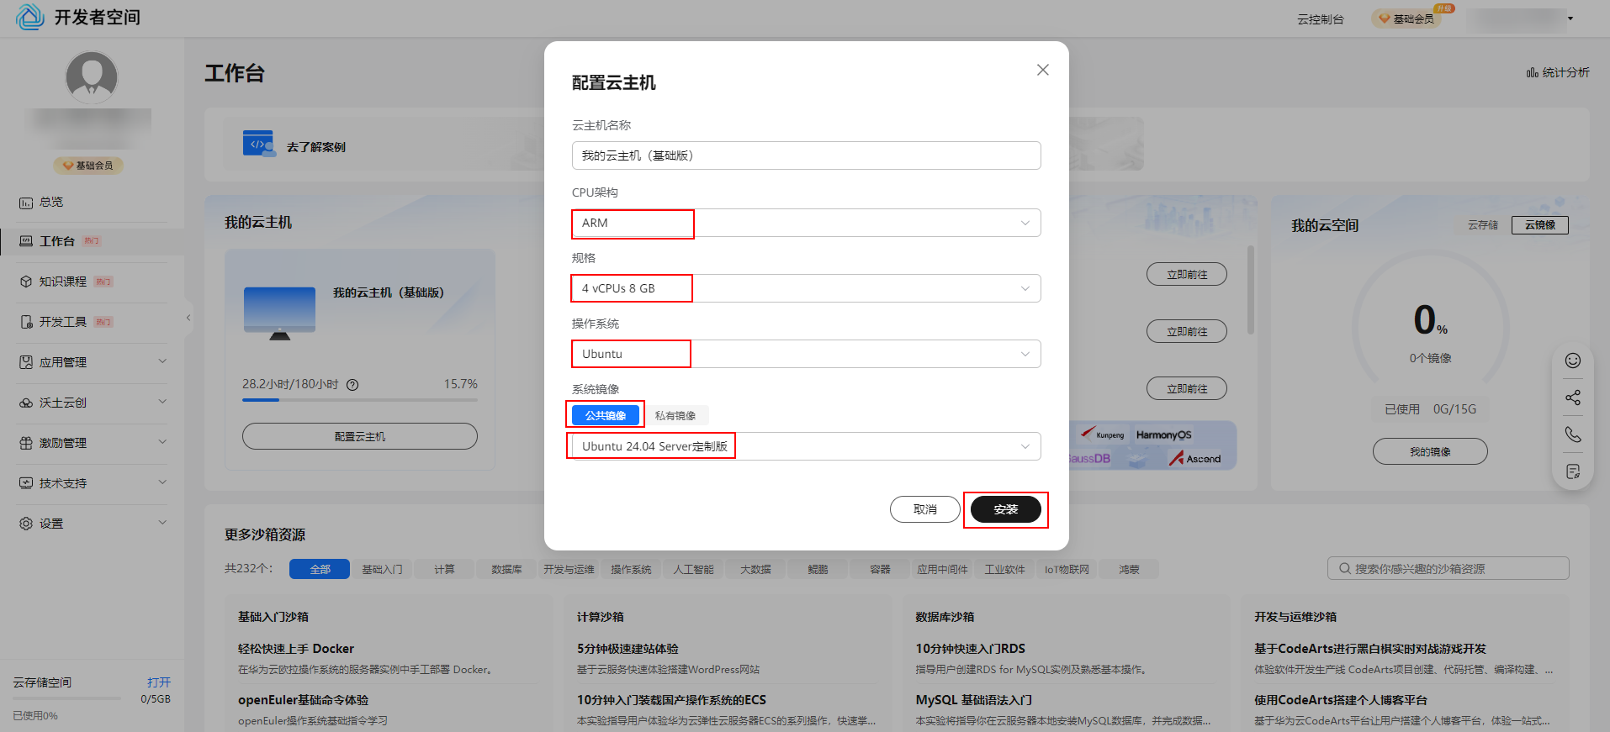Click the 激励管理 gift icon
The width and height of the screenshot is (1610, 732).
[26, 443]
